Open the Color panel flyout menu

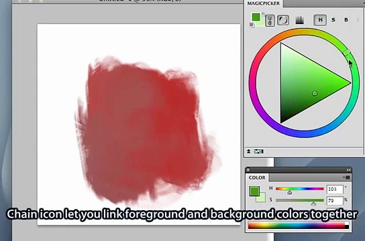pyautogui.click(x=347, y=177)
